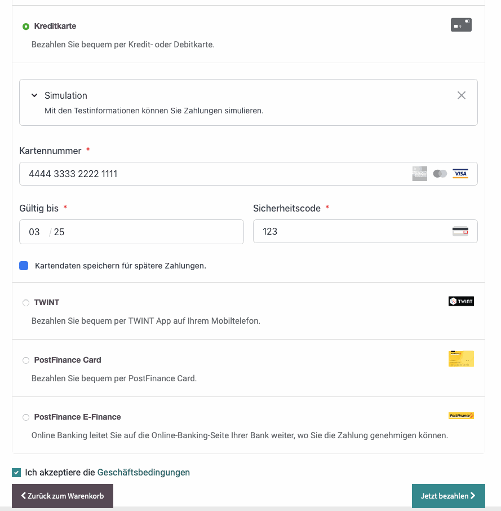This screenshot has width=501, height=511.
Task: Select the PostFinance Card radio button
Action: coord(26,360)
